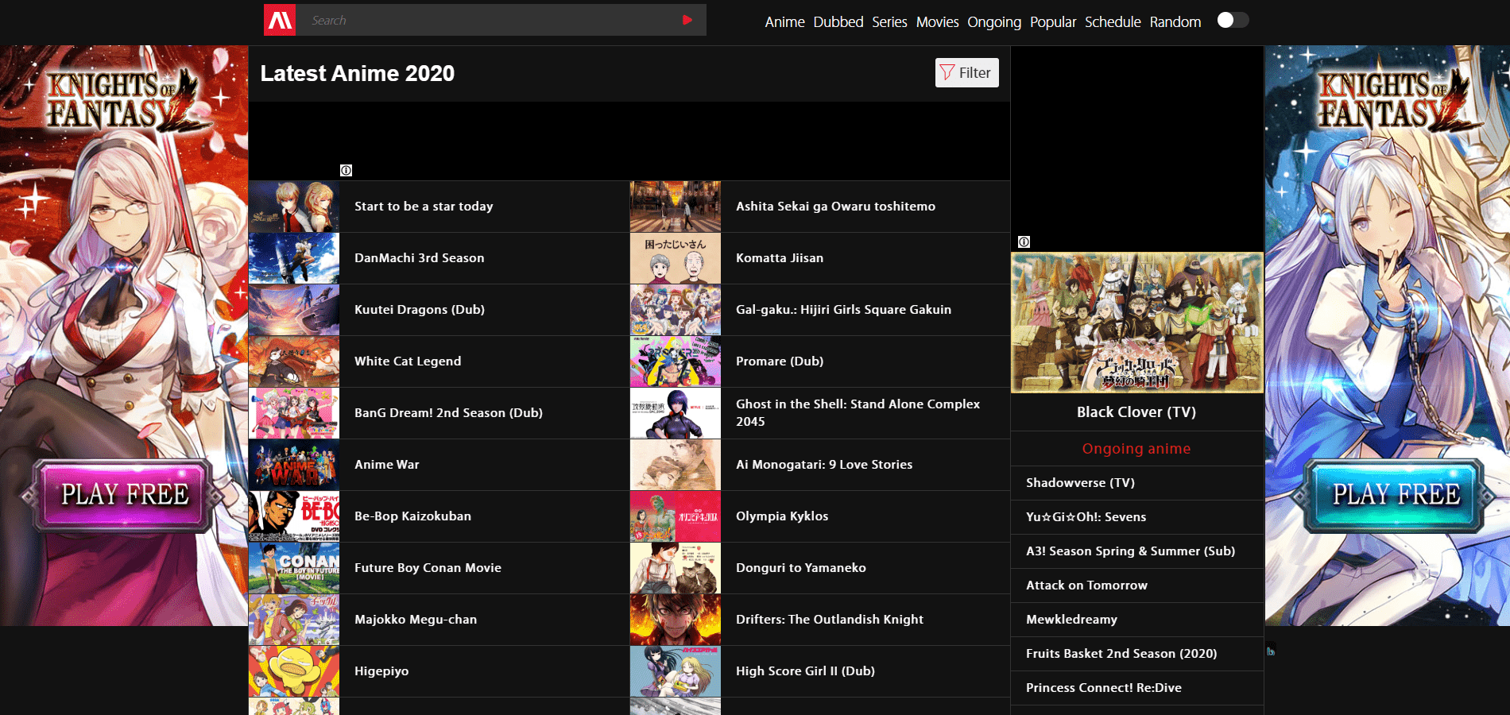Click blue PLAY FREE ad button
Viewport: 1510px width, 715px height.
(x=1396, y=495)
